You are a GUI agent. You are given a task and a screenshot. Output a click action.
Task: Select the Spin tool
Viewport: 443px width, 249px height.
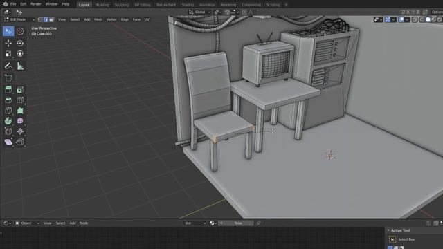coord(8,121)
